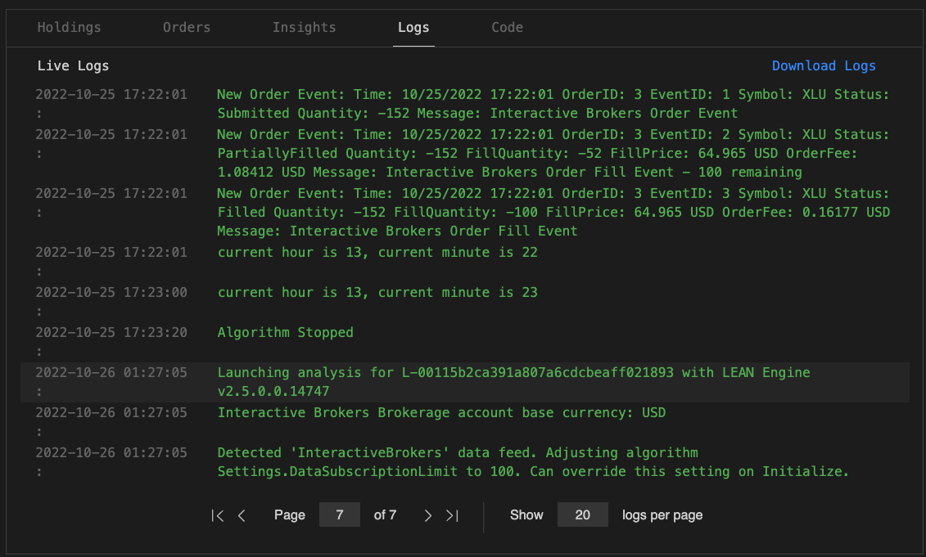The image size is (926, 557).
Task: Download Logs via the blue link
Action: (x=824, y=65)
